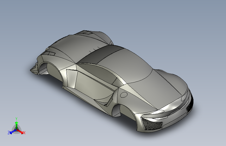226x146 pixels.
Task: Click the red X axis of the orientation triad
Action: tap(20, 131)
